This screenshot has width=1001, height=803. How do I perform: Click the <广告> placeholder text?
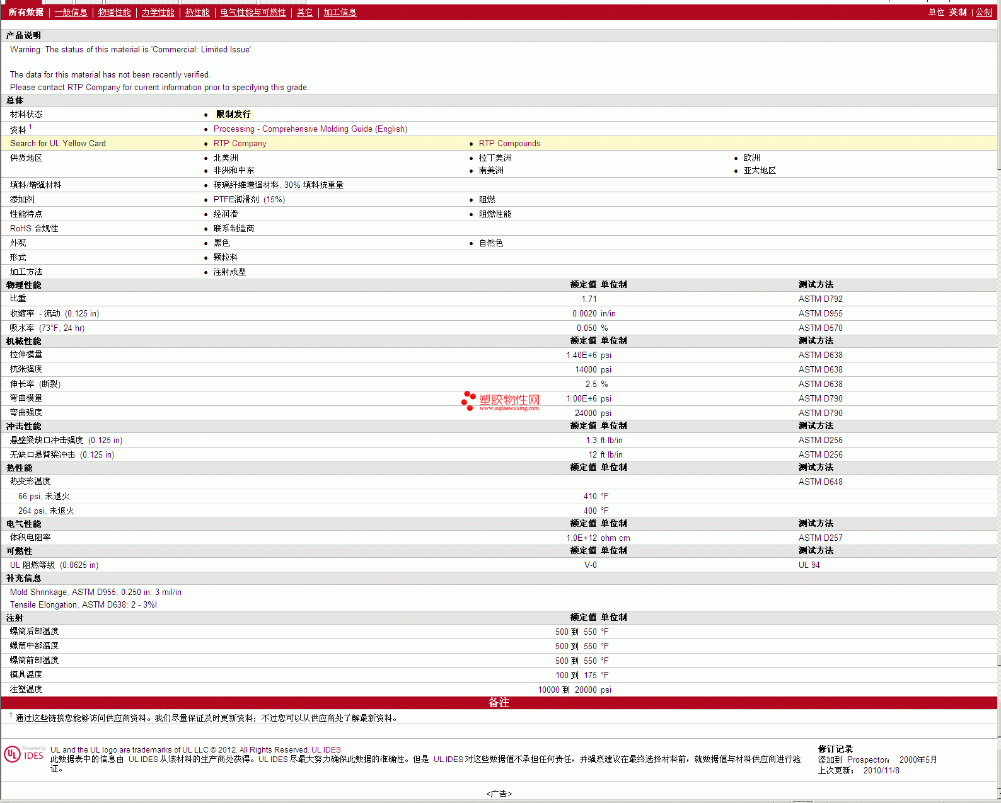tap(499, 794)
